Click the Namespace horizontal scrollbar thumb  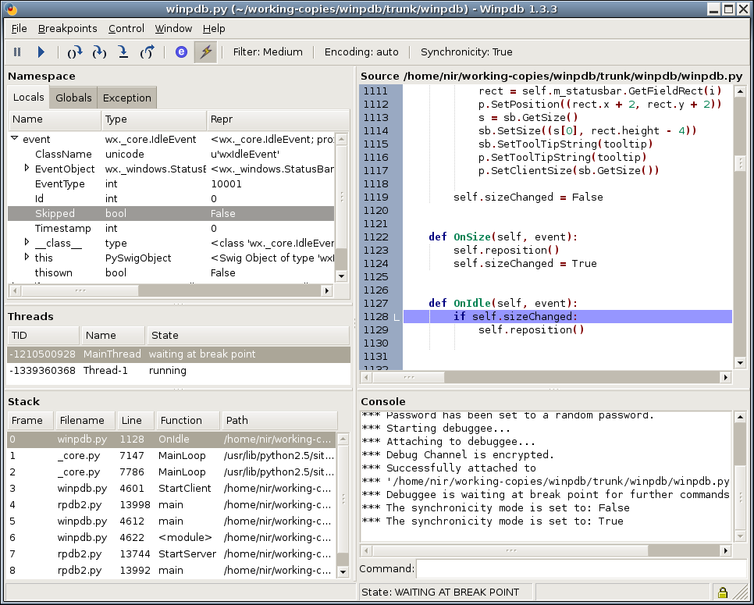tap(80, 290)
